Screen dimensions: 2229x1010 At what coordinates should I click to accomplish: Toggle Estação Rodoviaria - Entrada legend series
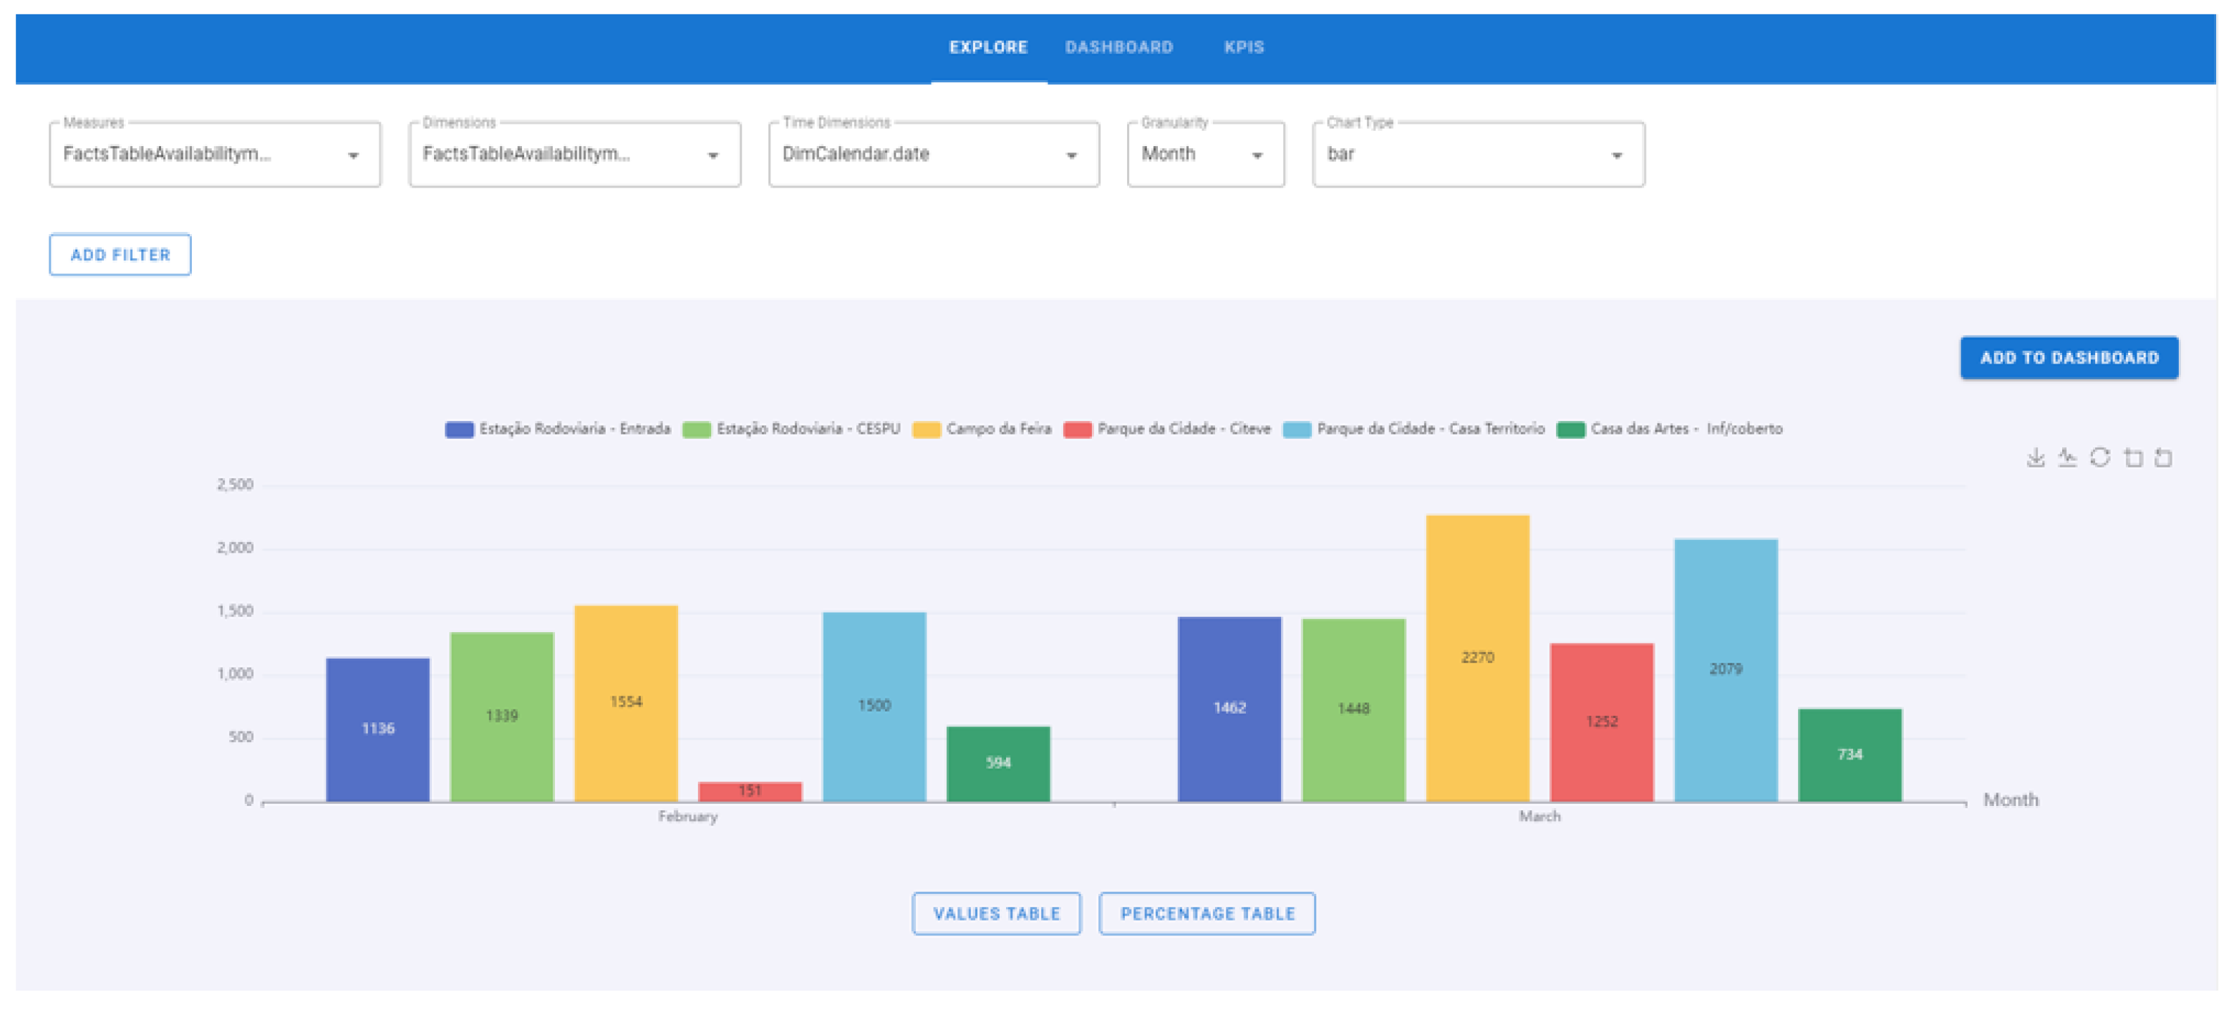coord(557,429)
